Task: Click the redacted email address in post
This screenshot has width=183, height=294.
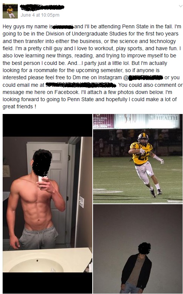Action: click(81, 85)
